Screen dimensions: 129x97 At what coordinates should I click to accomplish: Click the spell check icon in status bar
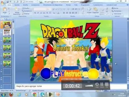pos(30,91)
